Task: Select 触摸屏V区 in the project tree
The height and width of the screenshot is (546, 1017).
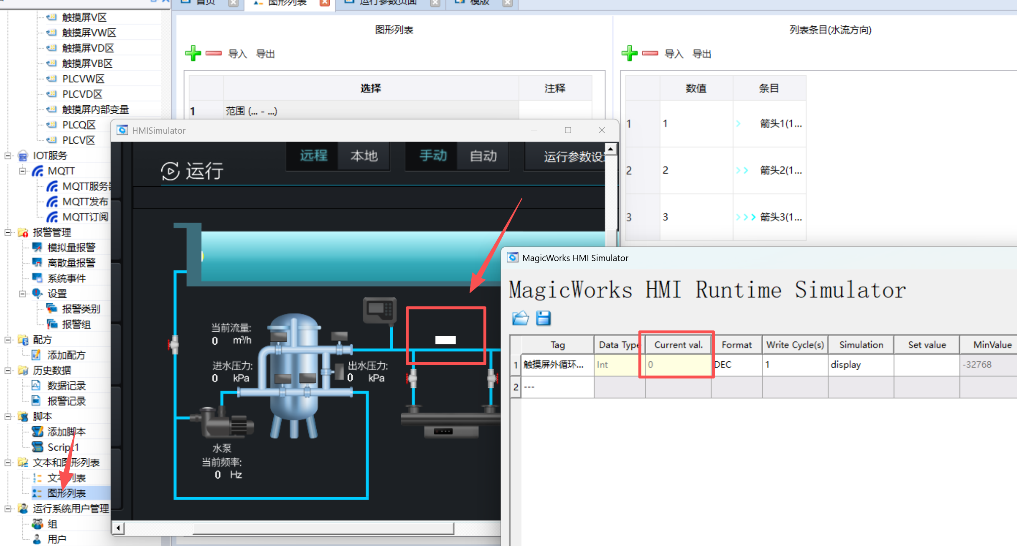Action: tap(84, 17)
